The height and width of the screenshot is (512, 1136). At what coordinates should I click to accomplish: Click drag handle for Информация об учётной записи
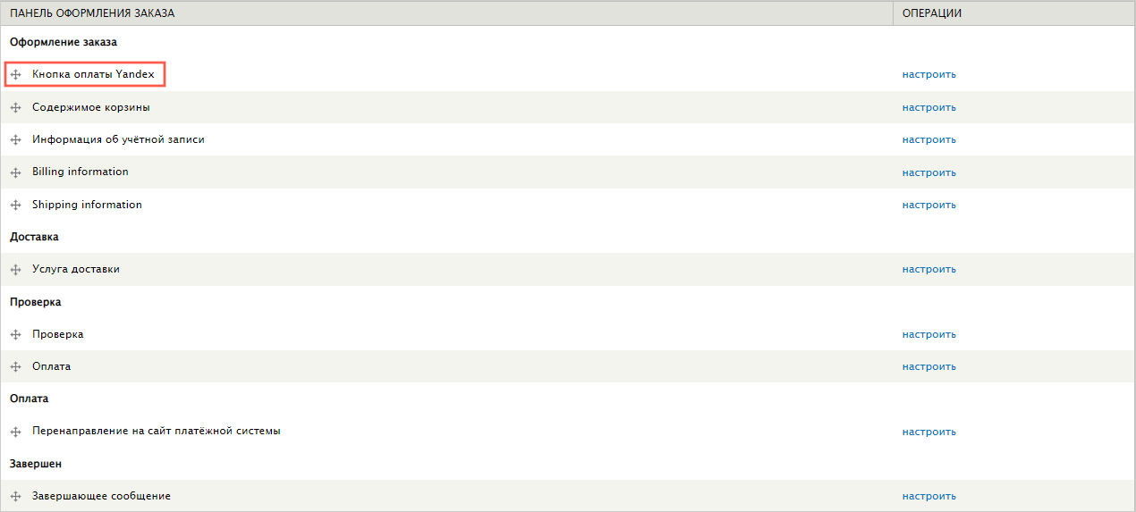pyautogui.click(x=15, y=140)
